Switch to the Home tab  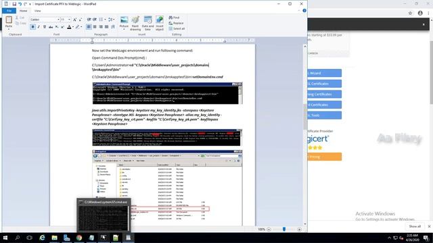point(24,11)
